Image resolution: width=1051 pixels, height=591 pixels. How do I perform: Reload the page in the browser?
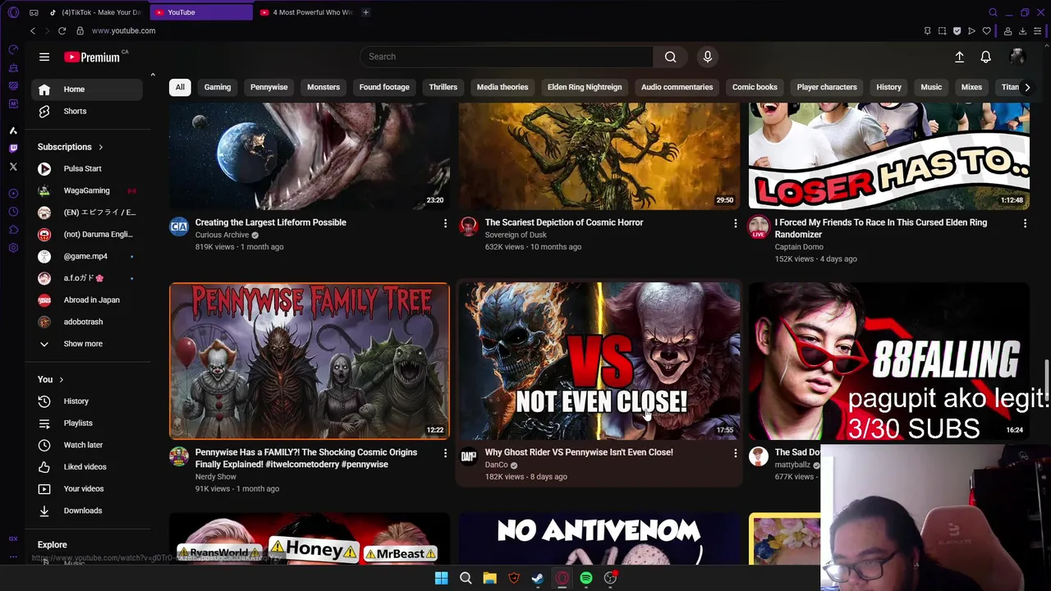(x=62, y=30)
